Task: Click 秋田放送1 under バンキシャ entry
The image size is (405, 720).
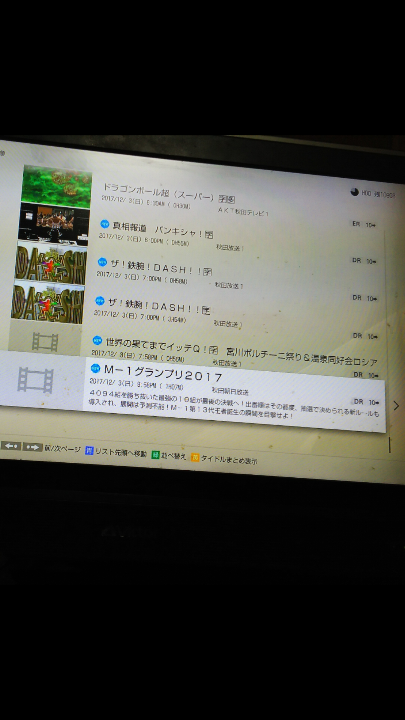Action: pyautogui.click(x=230, y=248)
